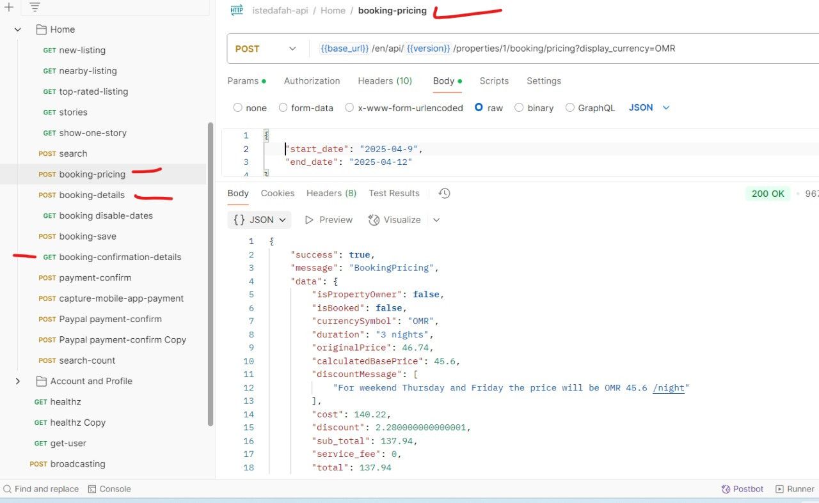
Task: Select the response Body tab
Action: click(x=238, y=193)
